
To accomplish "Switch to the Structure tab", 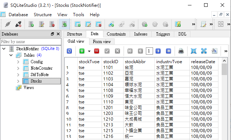I will click(74, 34).
